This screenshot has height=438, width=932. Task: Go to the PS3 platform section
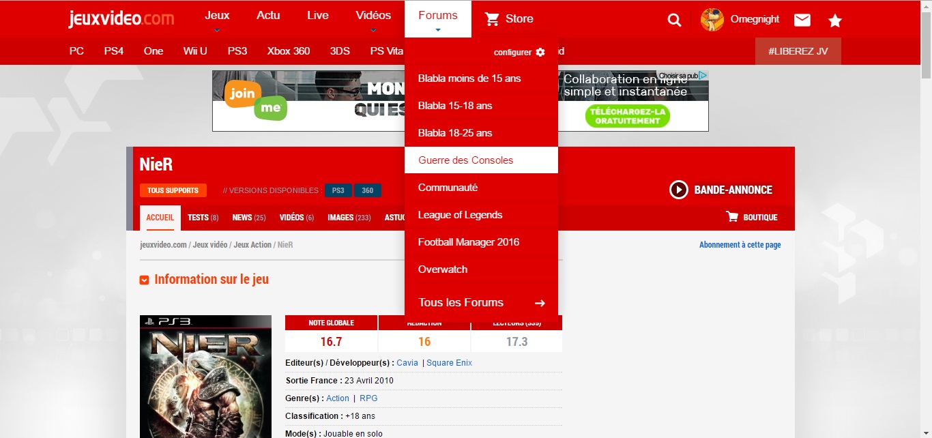(x=237, y=51)
